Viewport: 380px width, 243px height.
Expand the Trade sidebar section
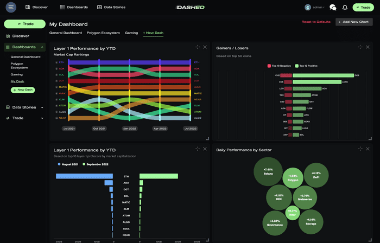point(42,118)
